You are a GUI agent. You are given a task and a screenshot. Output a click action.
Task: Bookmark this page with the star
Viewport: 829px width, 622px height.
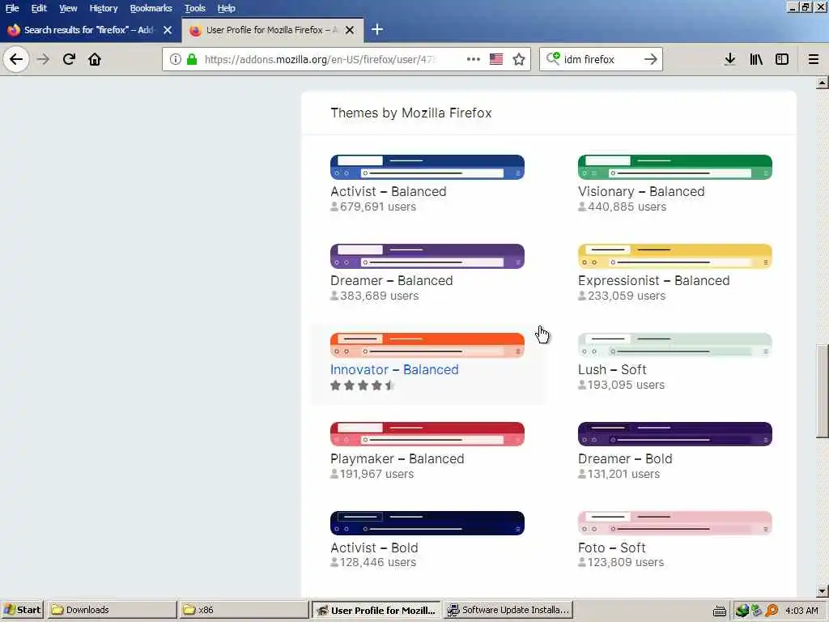pos(519,59)
